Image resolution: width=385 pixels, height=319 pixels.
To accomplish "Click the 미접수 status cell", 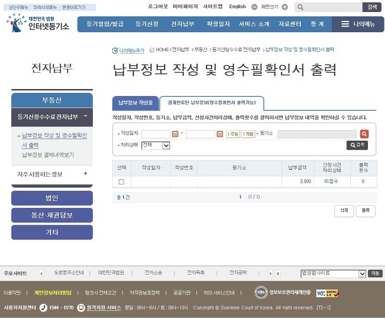I will tap(331, 181).
